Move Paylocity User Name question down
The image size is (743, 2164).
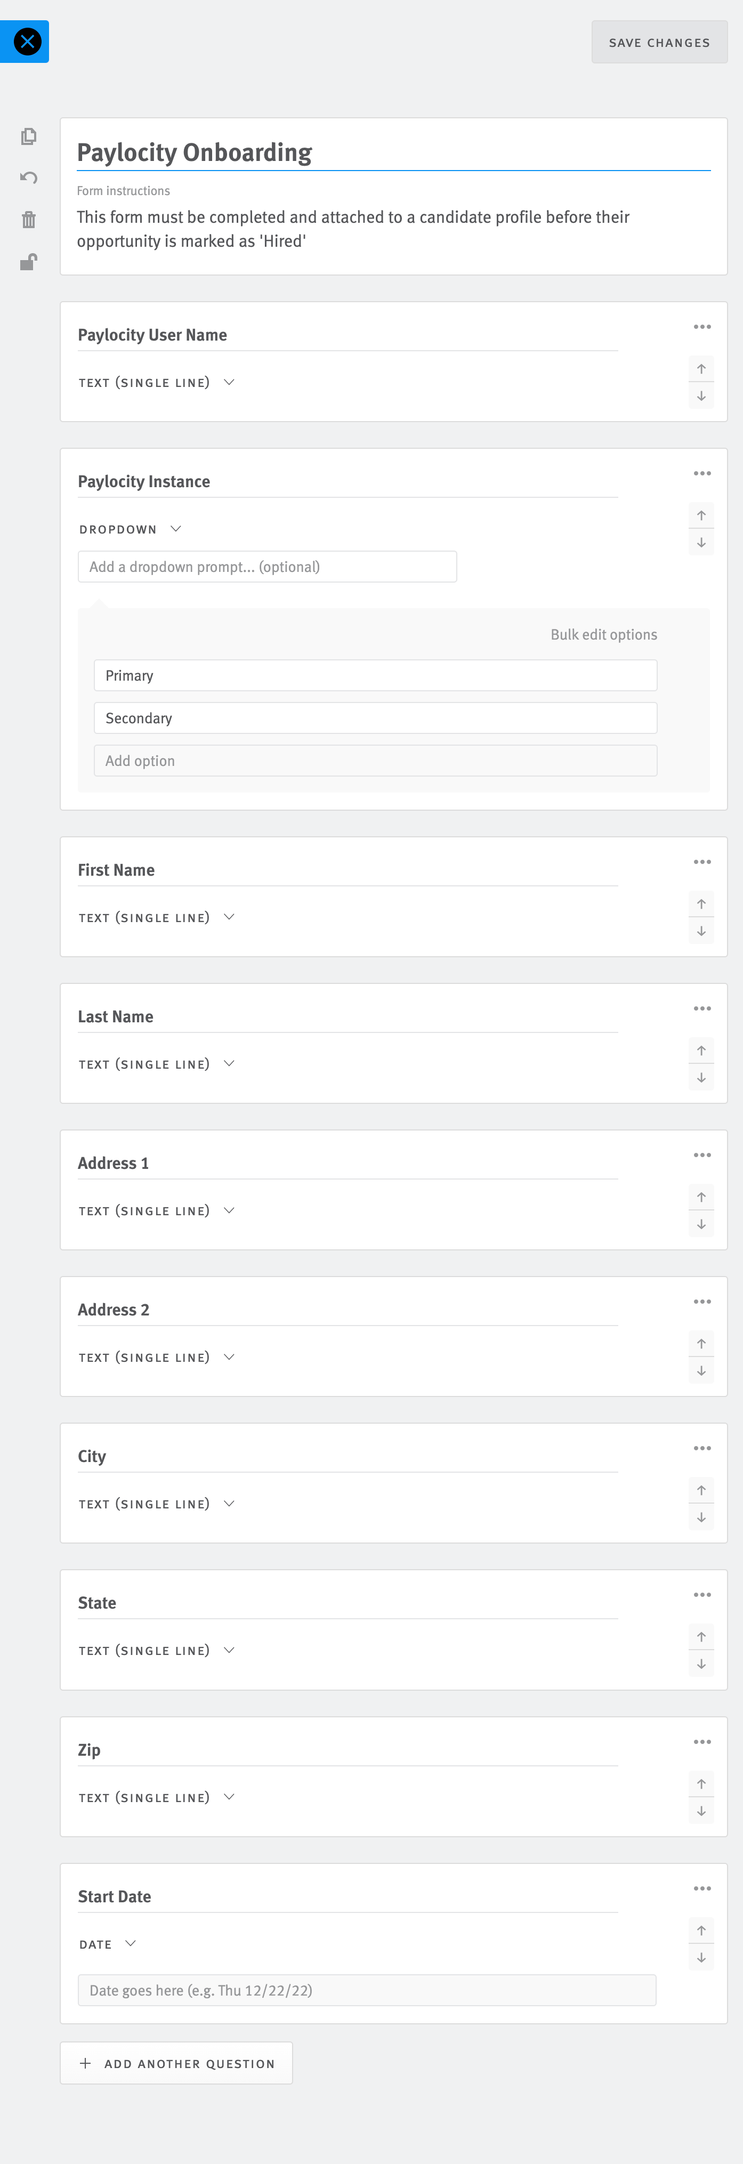(701, 395)
